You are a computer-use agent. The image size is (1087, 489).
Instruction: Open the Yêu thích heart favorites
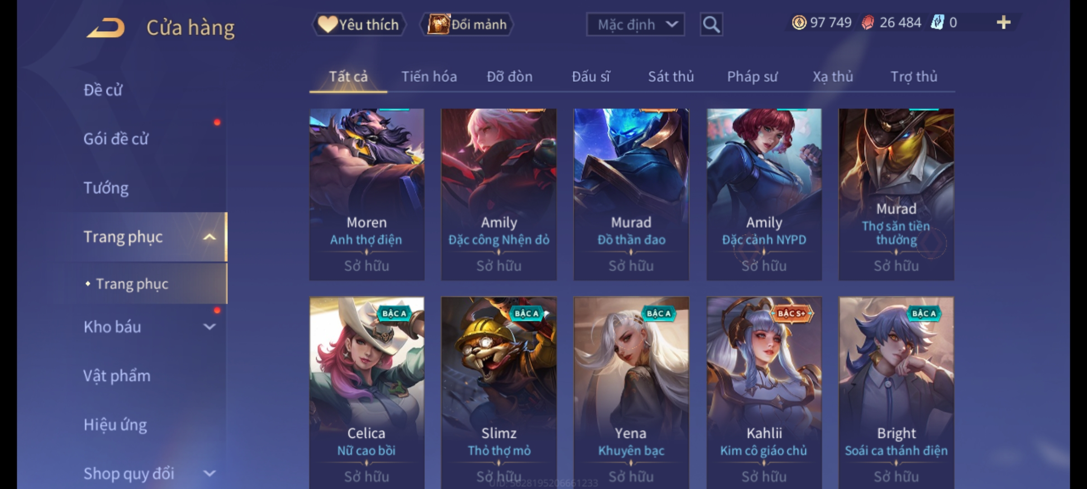(x=359, y=24)
